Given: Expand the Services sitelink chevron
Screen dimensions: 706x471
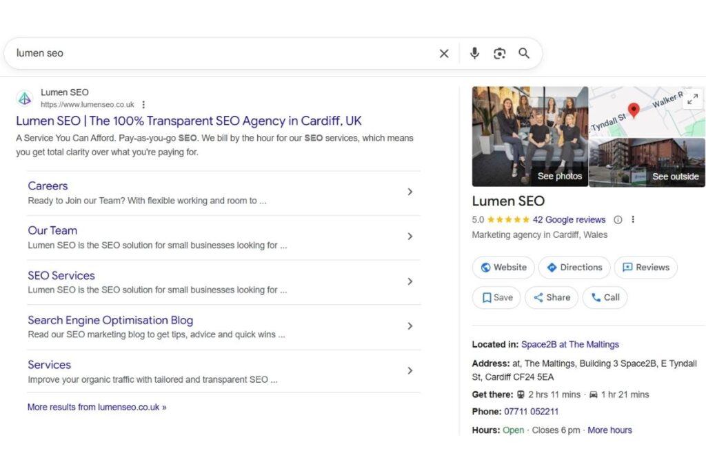Looking at the screenshot, I should point(410,370).
